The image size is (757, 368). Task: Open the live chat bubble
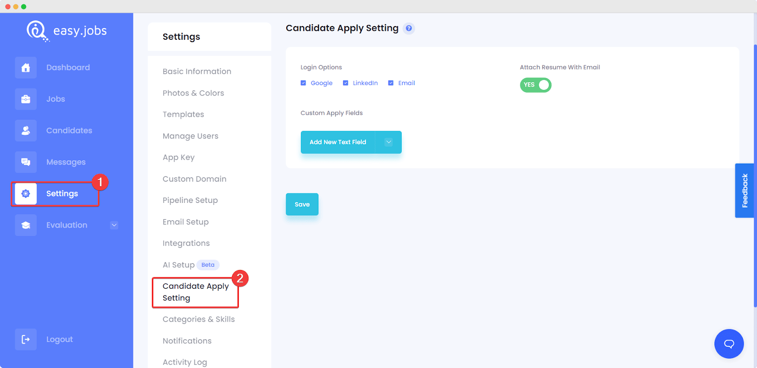point(729,344)
